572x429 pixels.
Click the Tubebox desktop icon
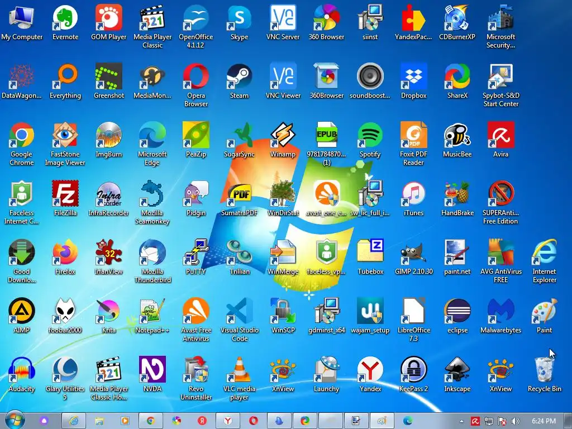[370, 258]
